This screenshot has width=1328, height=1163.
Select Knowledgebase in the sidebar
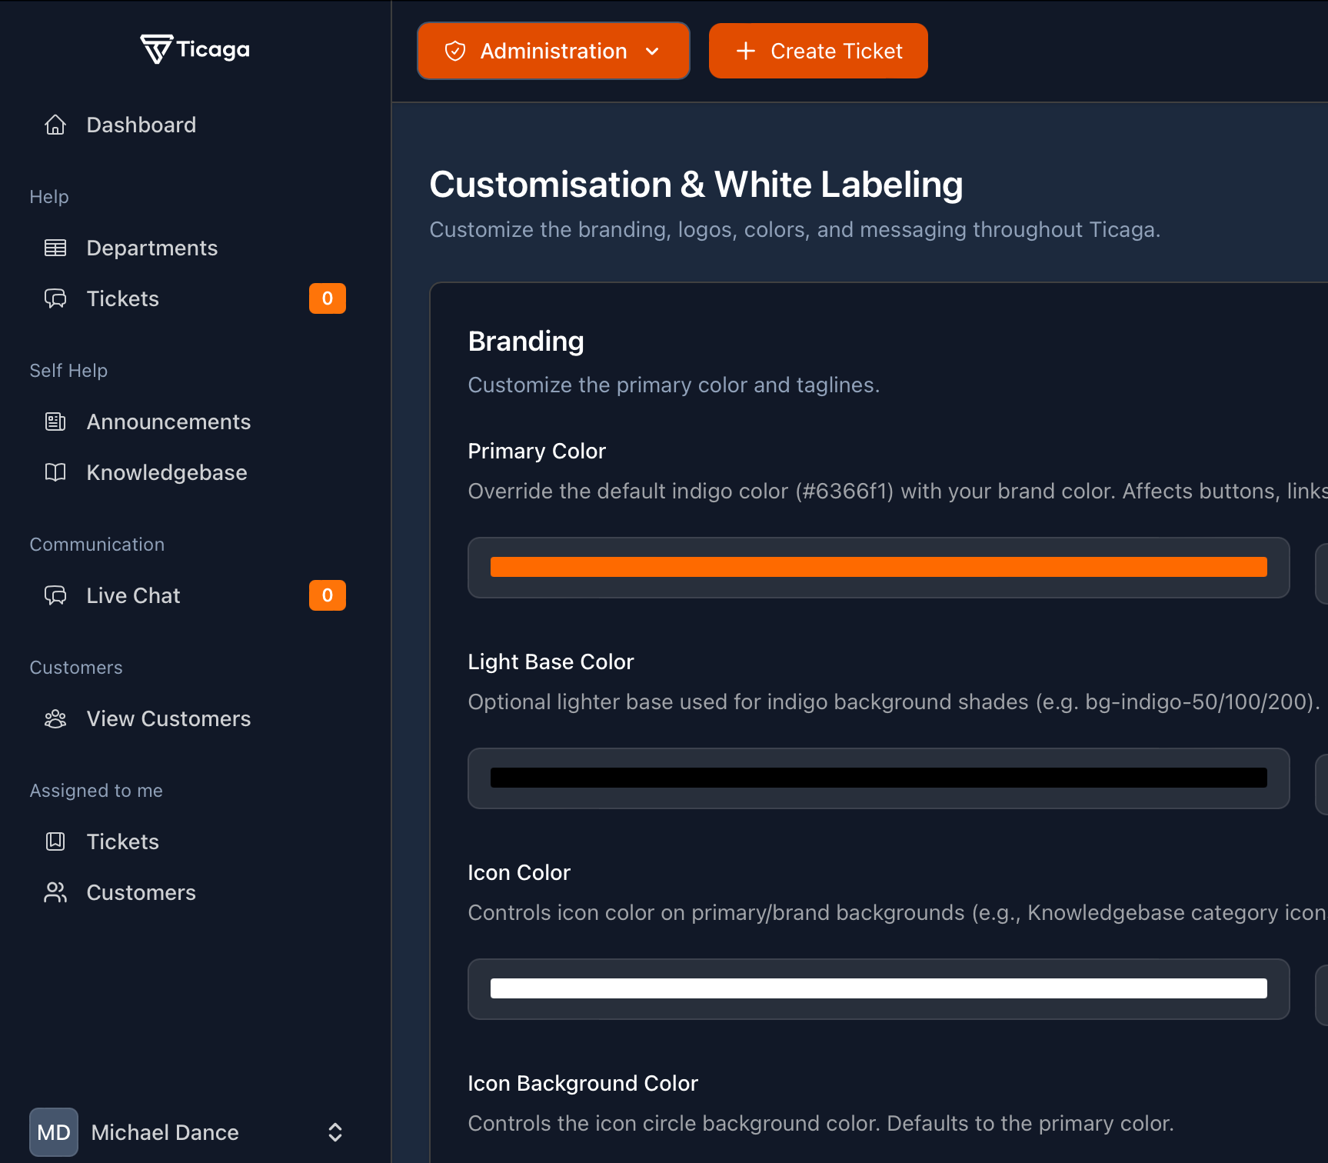pyautogui.click(x=167, y=472)
